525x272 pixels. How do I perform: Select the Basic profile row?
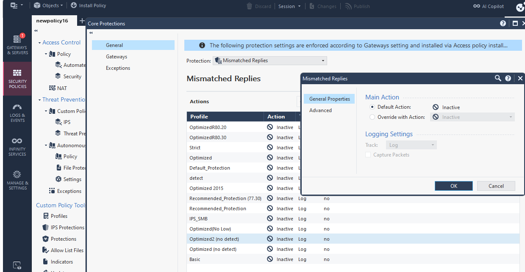point(353,259)
